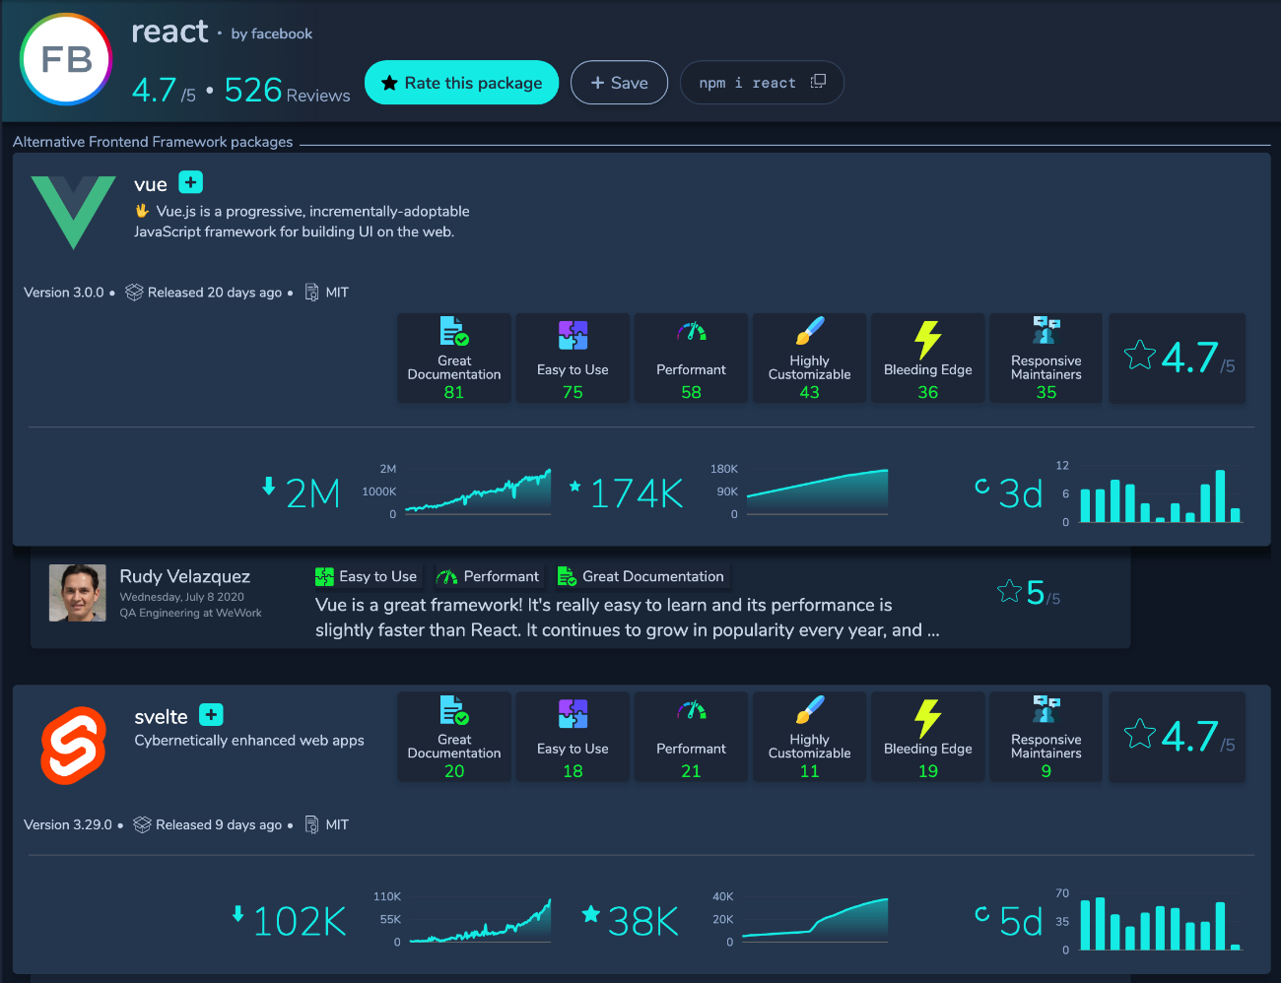
Task: Click the Vue logo
Action: tap(73, 213)
